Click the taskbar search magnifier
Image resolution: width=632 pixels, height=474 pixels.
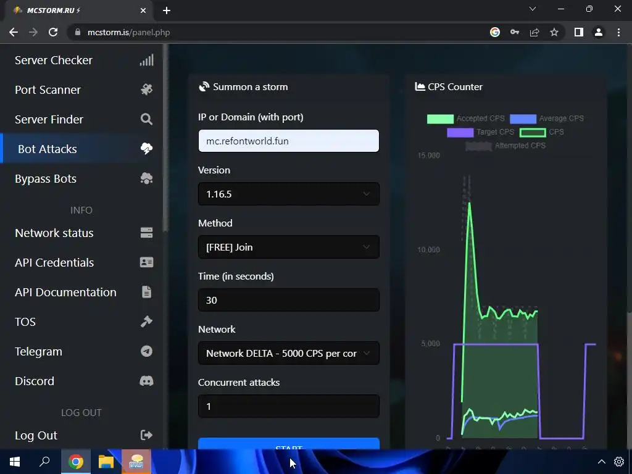click(x=44, y=462)
